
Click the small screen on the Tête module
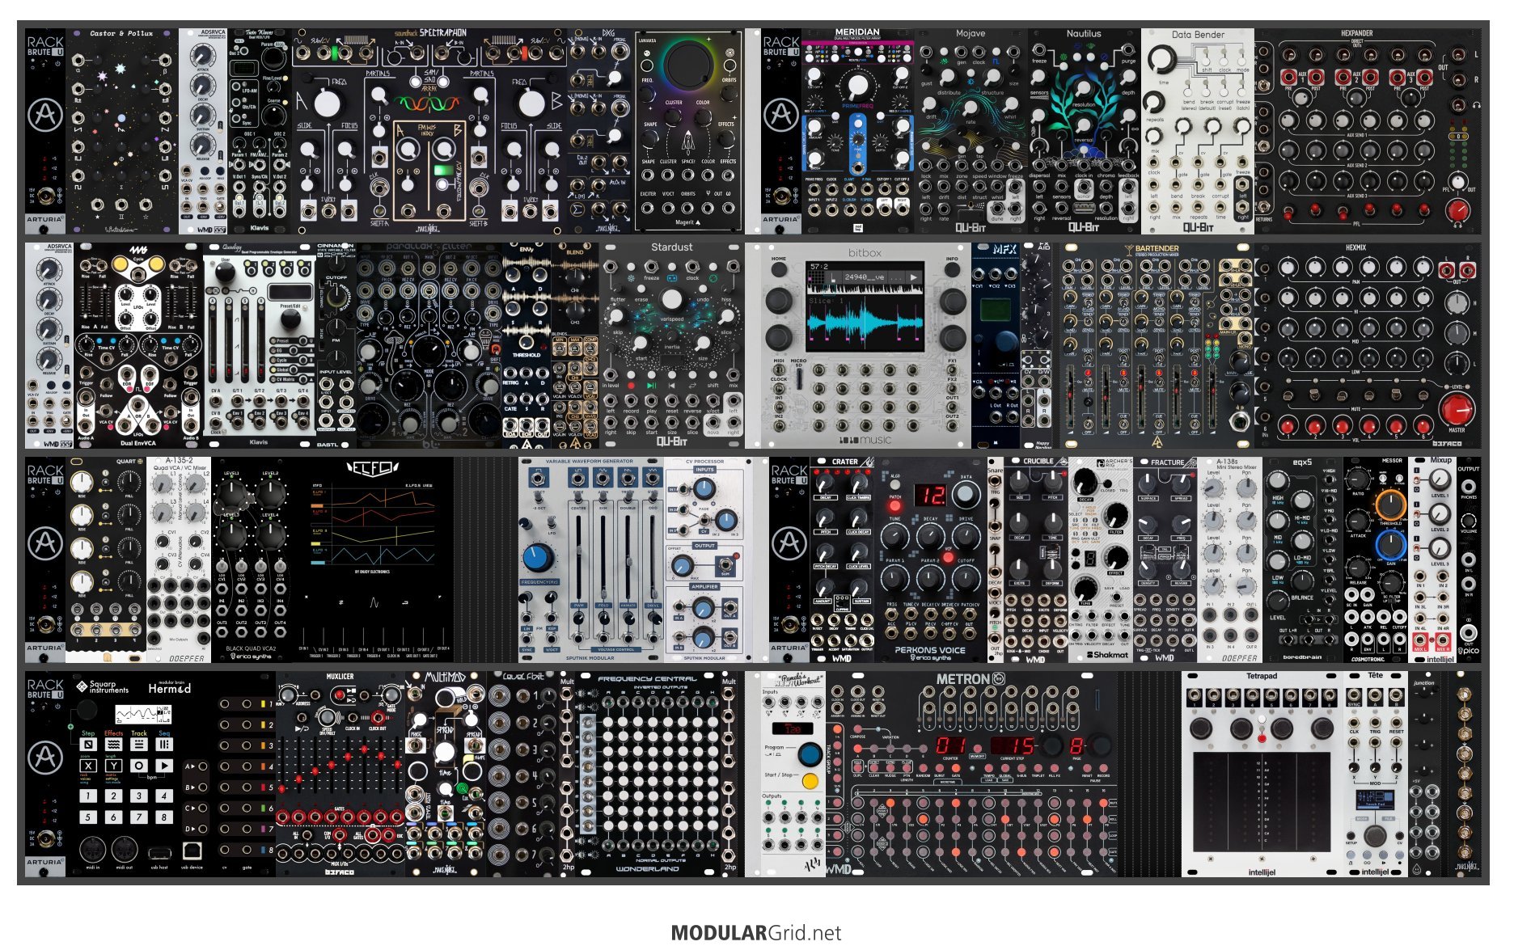coord(1374,799)
